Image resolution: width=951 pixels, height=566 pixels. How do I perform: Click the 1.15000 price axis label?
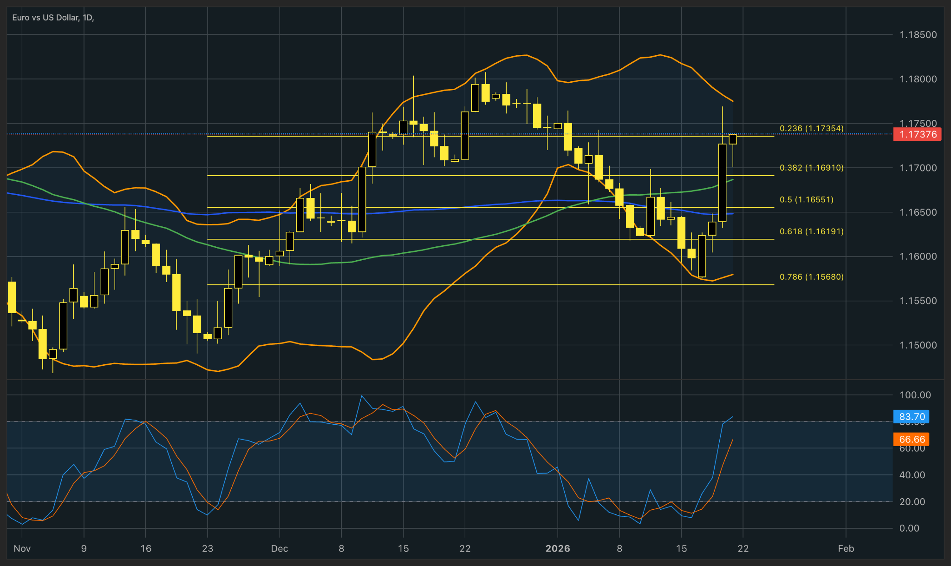918,345
